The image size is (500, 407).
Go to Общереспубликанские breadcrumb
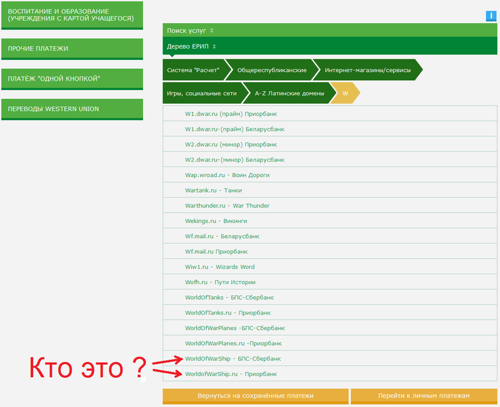pyautogui.click(x=272, y=70)
